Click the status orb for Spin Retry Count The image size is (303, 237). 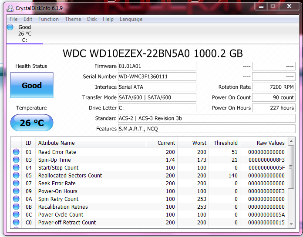tap(16, 199)
